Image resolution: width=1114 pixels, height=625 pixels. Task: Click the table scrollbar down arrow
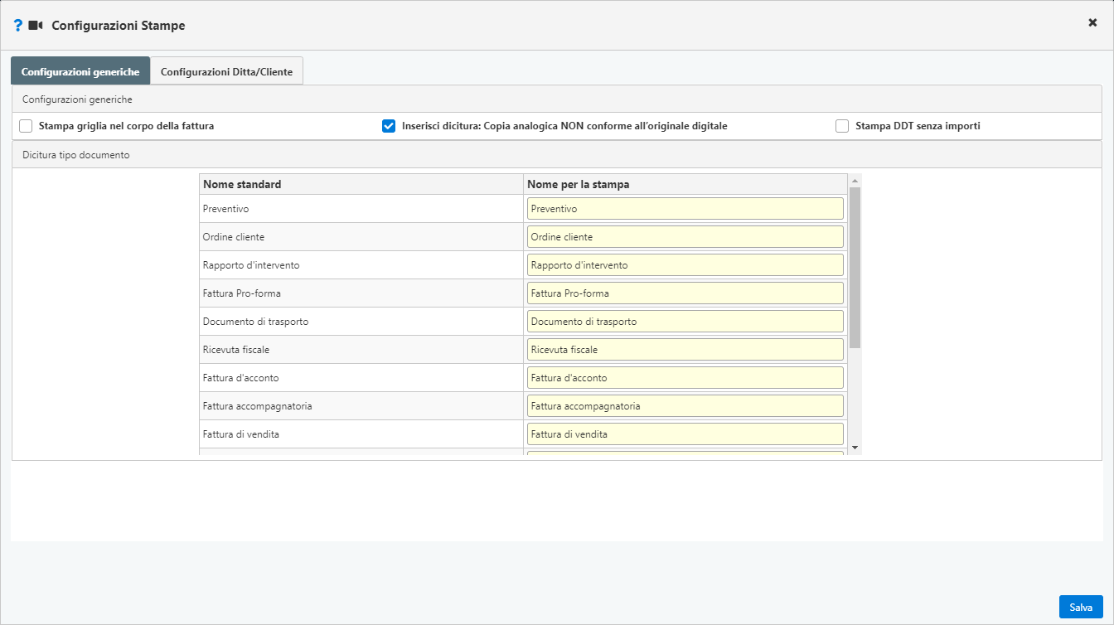coord(855,448)
